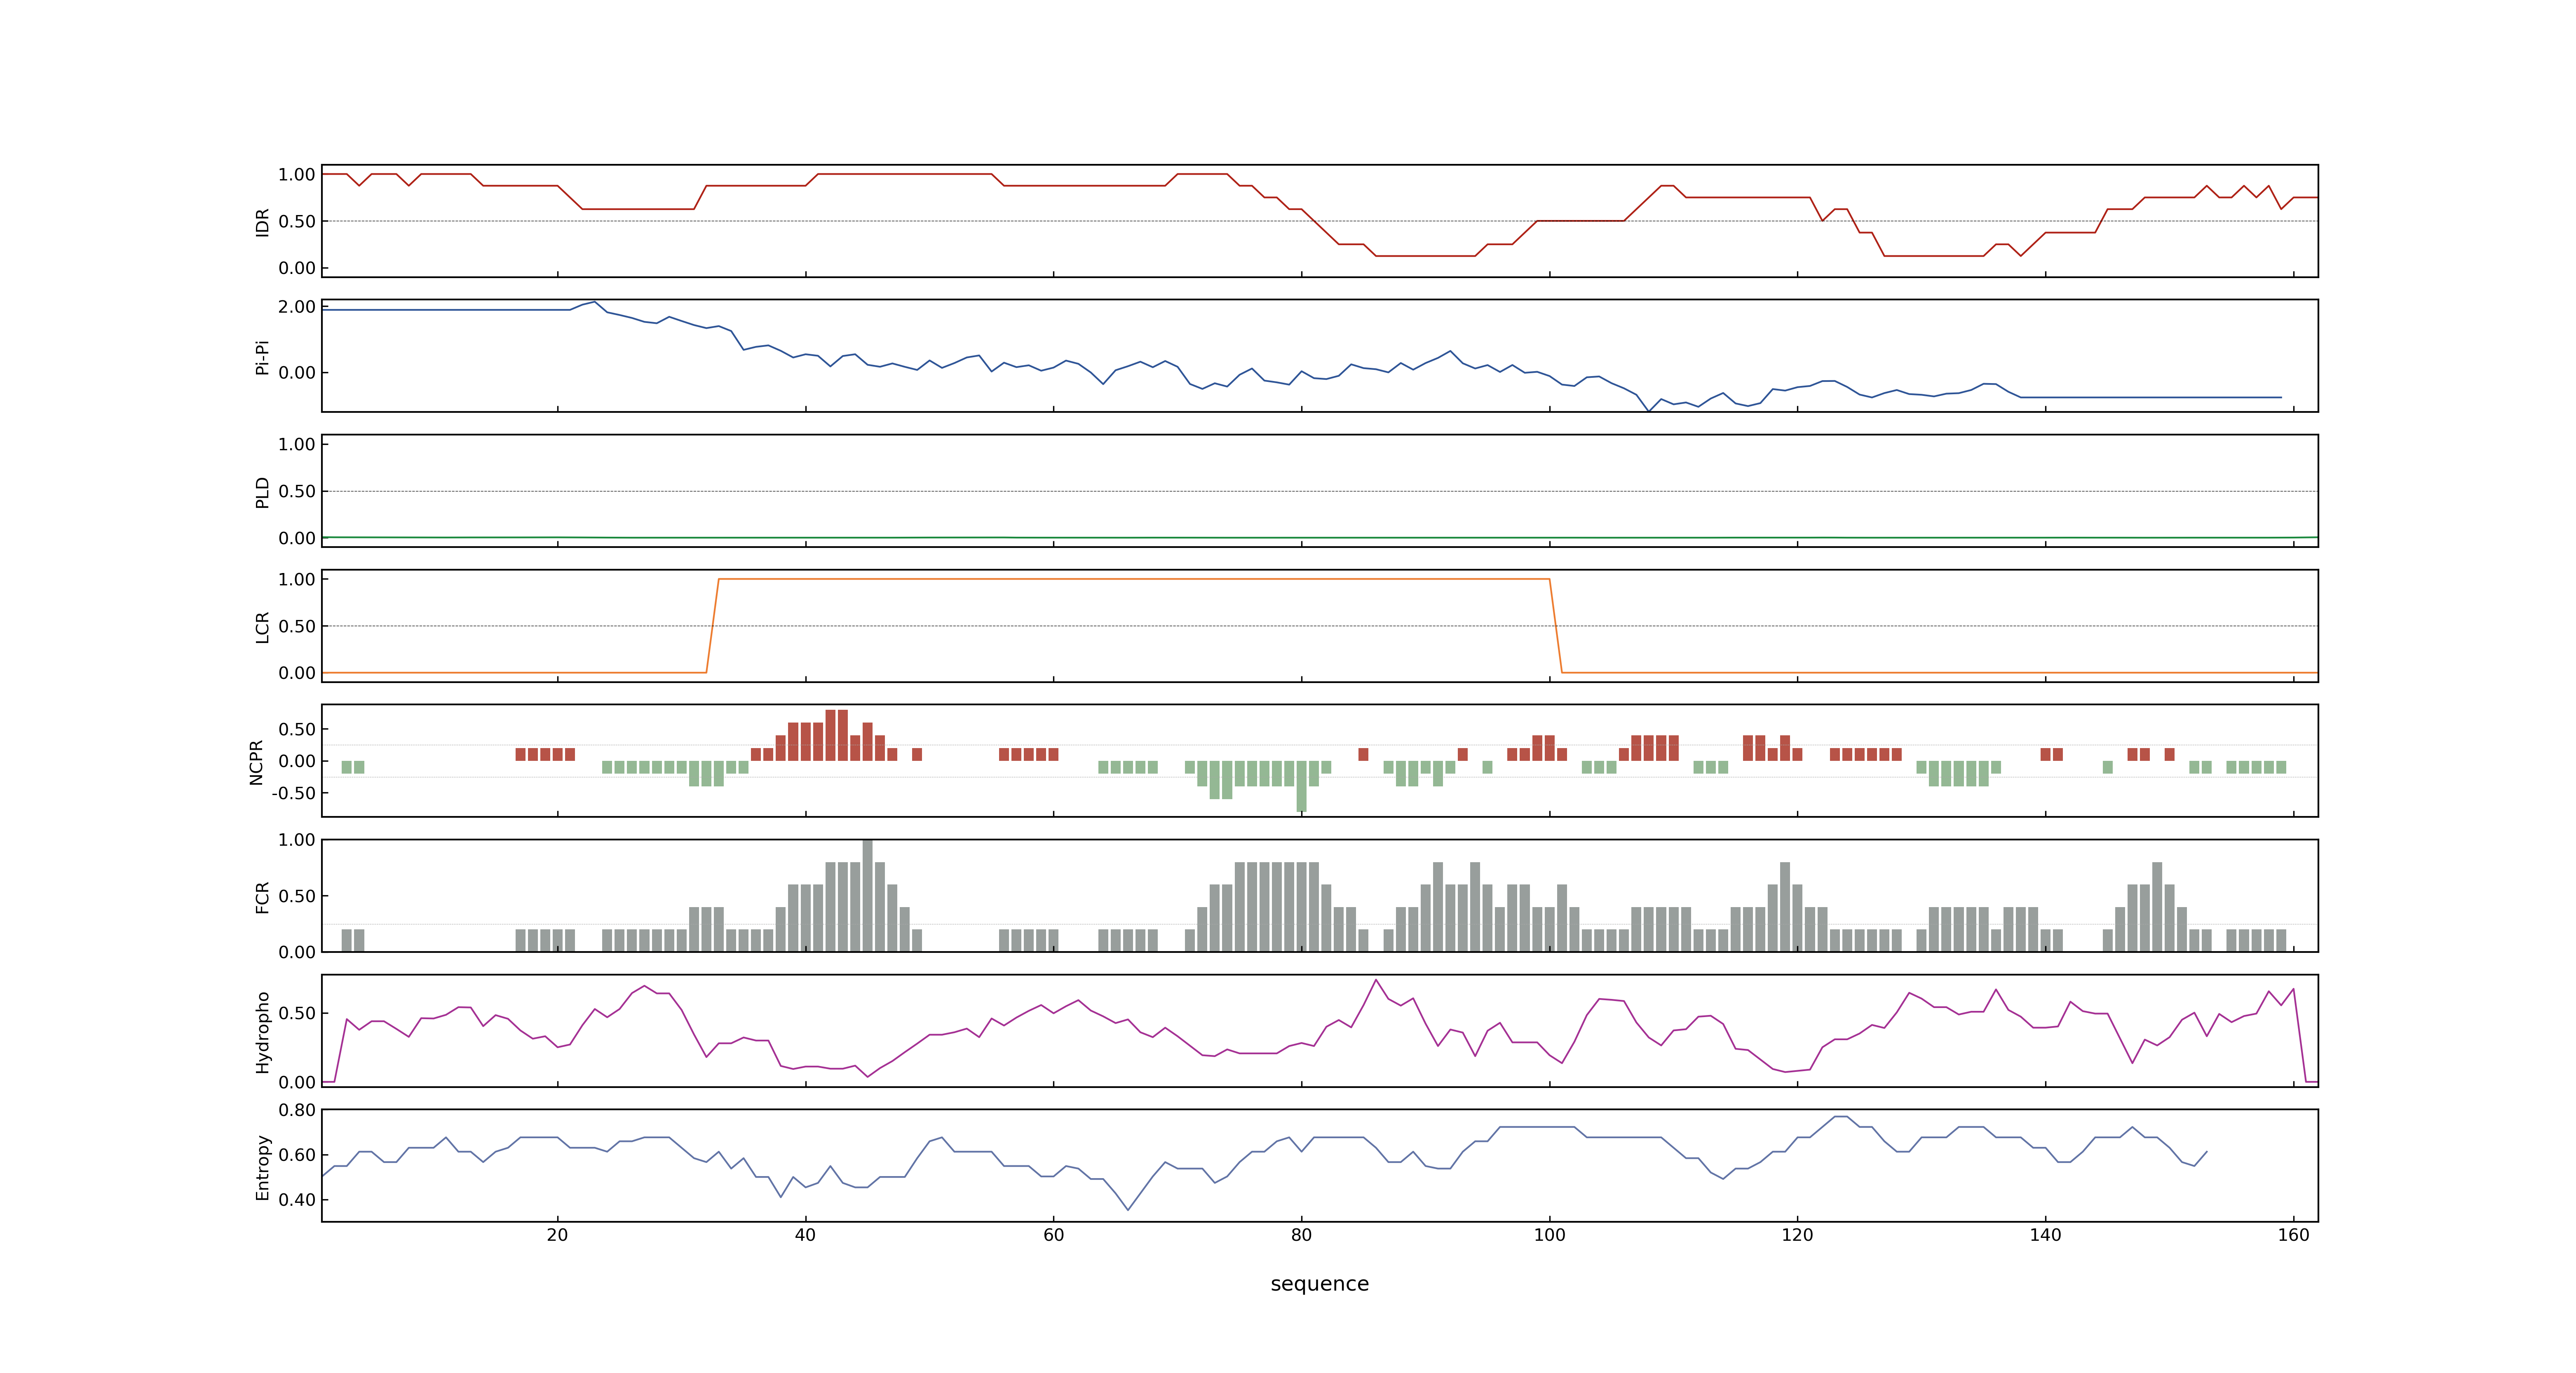Click the 0.50 tick on NCPR axis
Image resolution: width=2576 pixels, height=1373 pixels.
point(297,730)
